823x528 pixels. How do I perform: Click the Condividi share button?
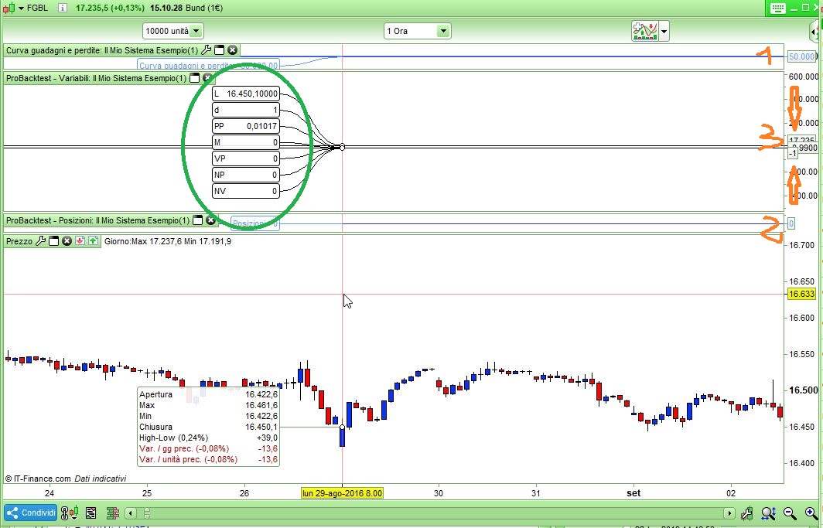31,513
